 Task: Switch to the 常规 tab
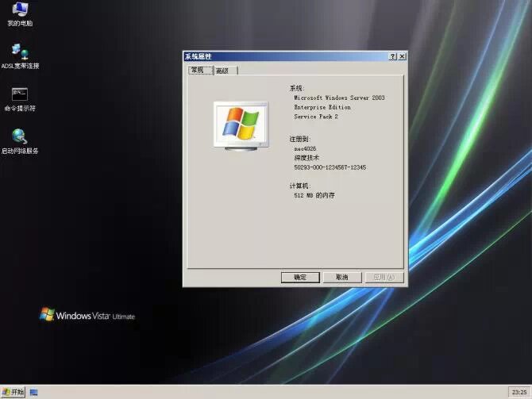[x=201, y=70]
